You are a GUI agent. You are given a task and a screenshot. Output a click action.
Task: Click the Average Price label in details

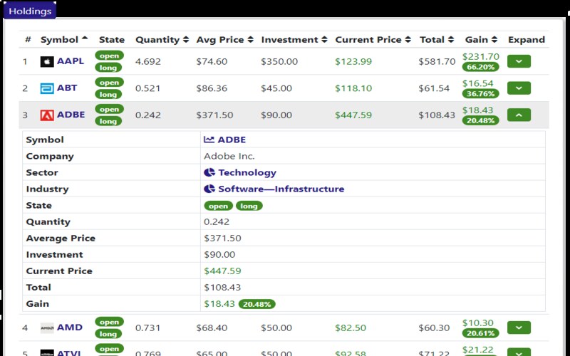coord(61,239)
